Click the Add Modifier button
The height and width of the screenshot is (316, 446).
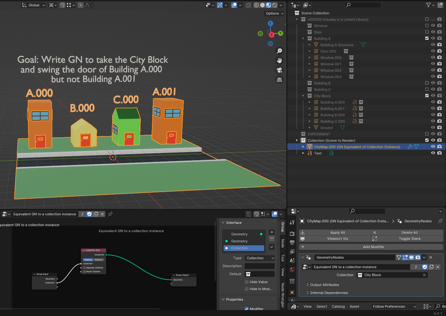coord(371,247)
